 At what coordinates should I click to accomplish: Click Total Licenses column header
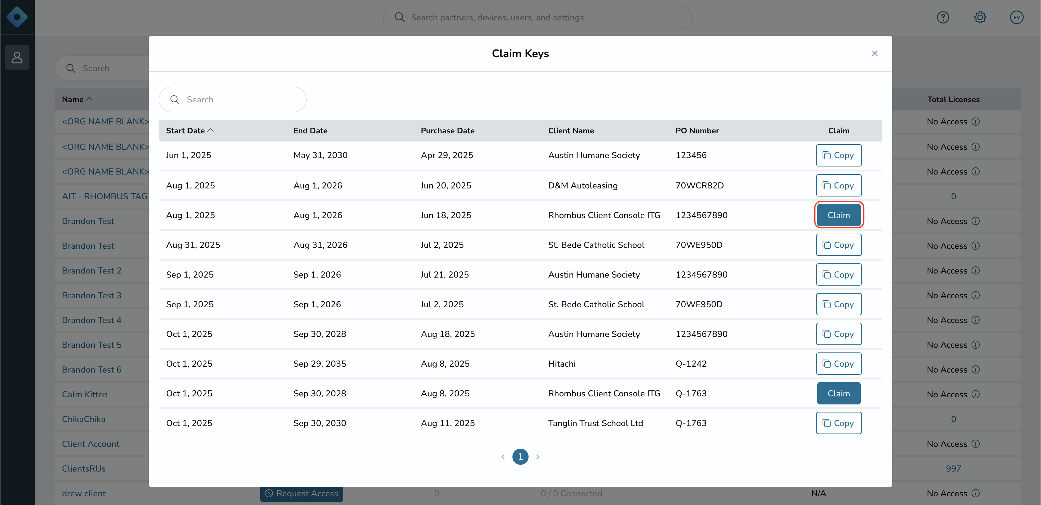pos(953,99)
